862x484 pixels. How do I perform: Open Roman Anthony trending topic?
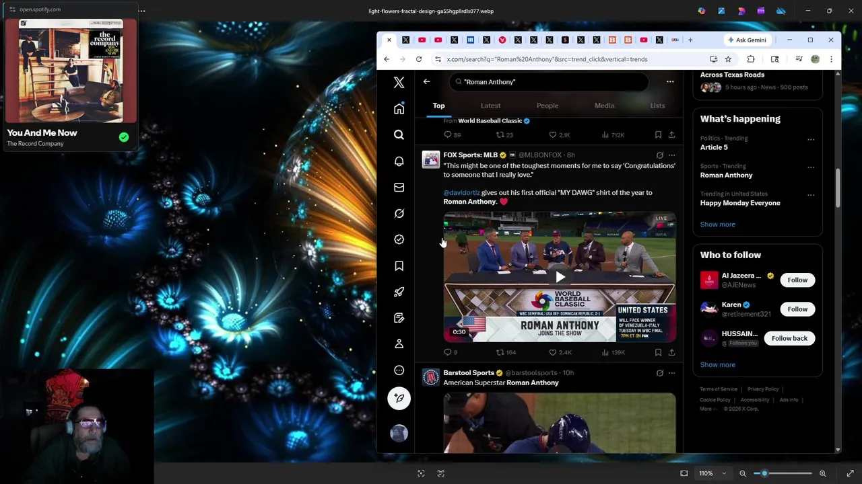pyautogui.click(x=726, y=175)
